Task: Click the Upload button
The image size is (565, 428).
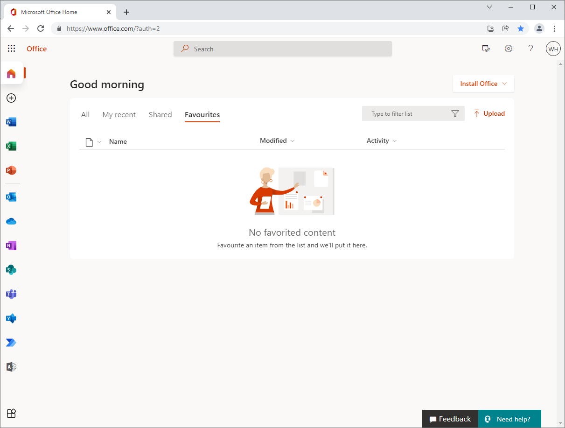Action: pyautogui.click(x=489, y=113)
